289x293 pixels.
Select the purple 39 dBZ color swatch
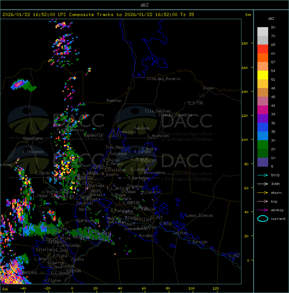(263, 118)
